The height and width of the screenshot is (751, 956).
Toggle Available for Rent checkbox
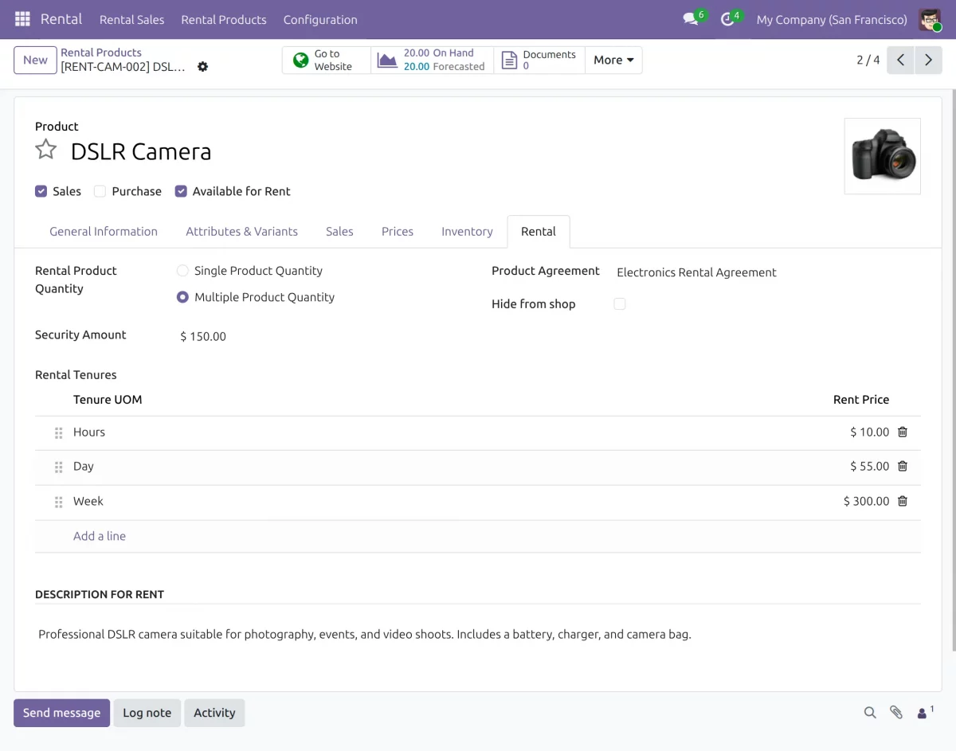pyautogui.click(x=181, y=191)
